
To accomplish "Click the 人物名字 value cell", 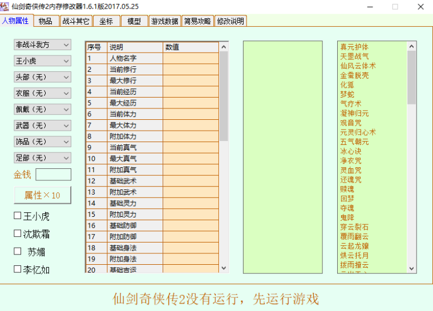I will (x=191, y=58).
